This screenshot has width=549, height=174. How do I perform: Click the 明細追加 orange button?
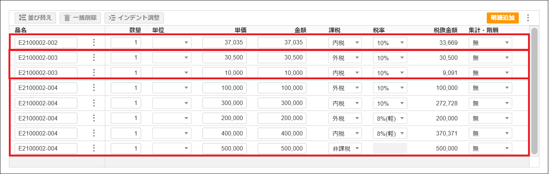click(502, 18)
